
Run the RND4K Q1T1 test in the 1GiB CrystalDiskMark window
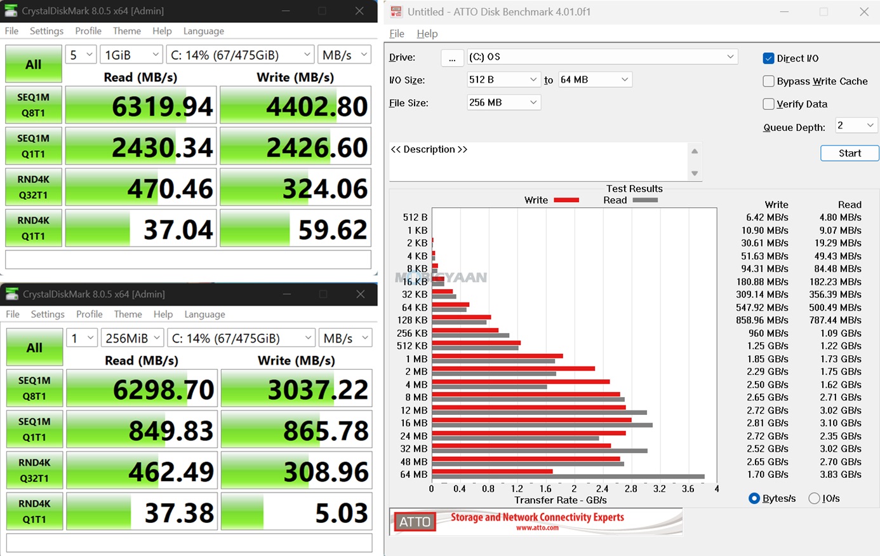click(34, 228)
